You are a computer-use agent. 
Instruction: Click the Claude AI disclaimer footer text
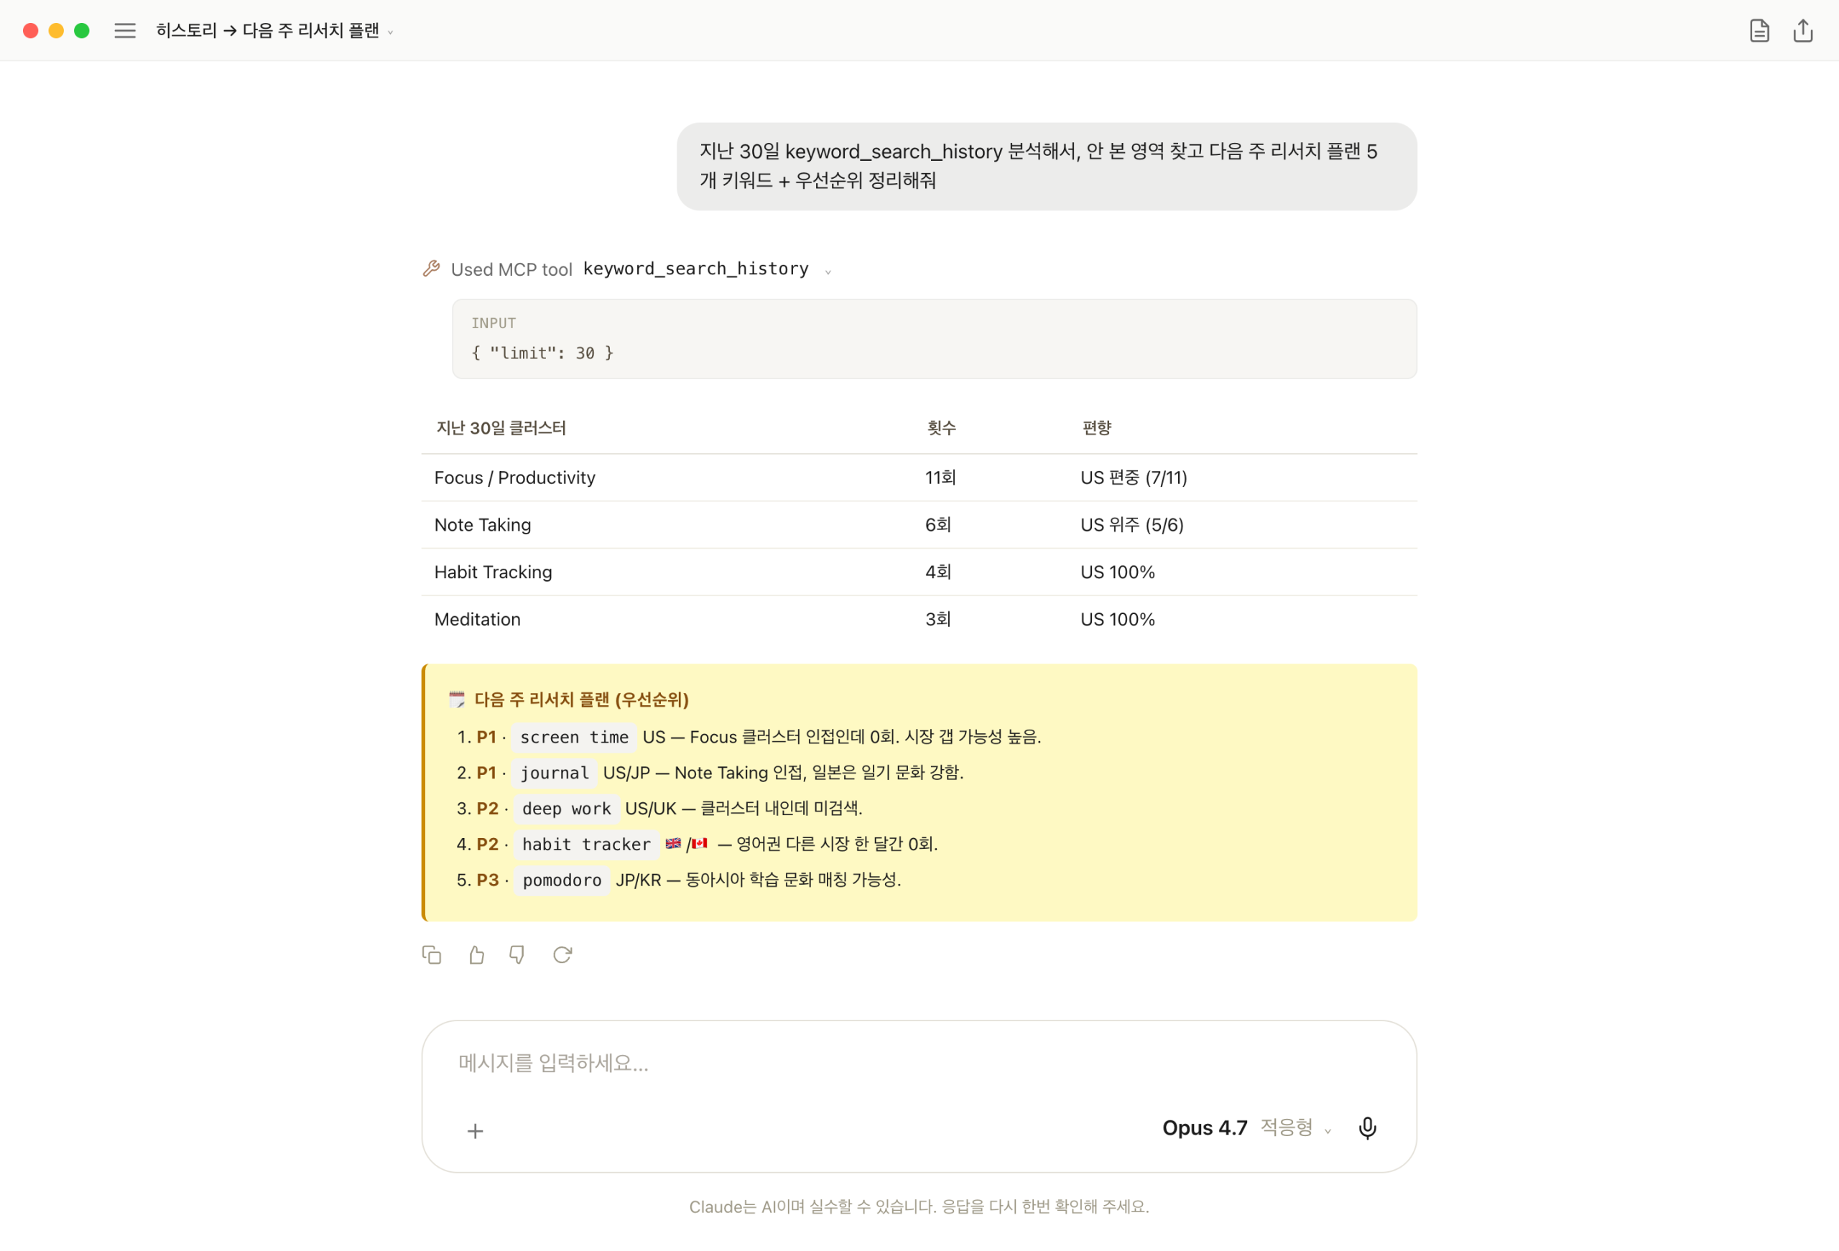pyautogui.click(x=919, y=1206)
